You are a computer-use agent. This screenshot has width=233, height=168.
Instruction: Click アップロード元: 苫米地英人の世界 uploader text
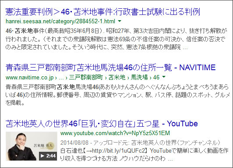coord(157,143)
